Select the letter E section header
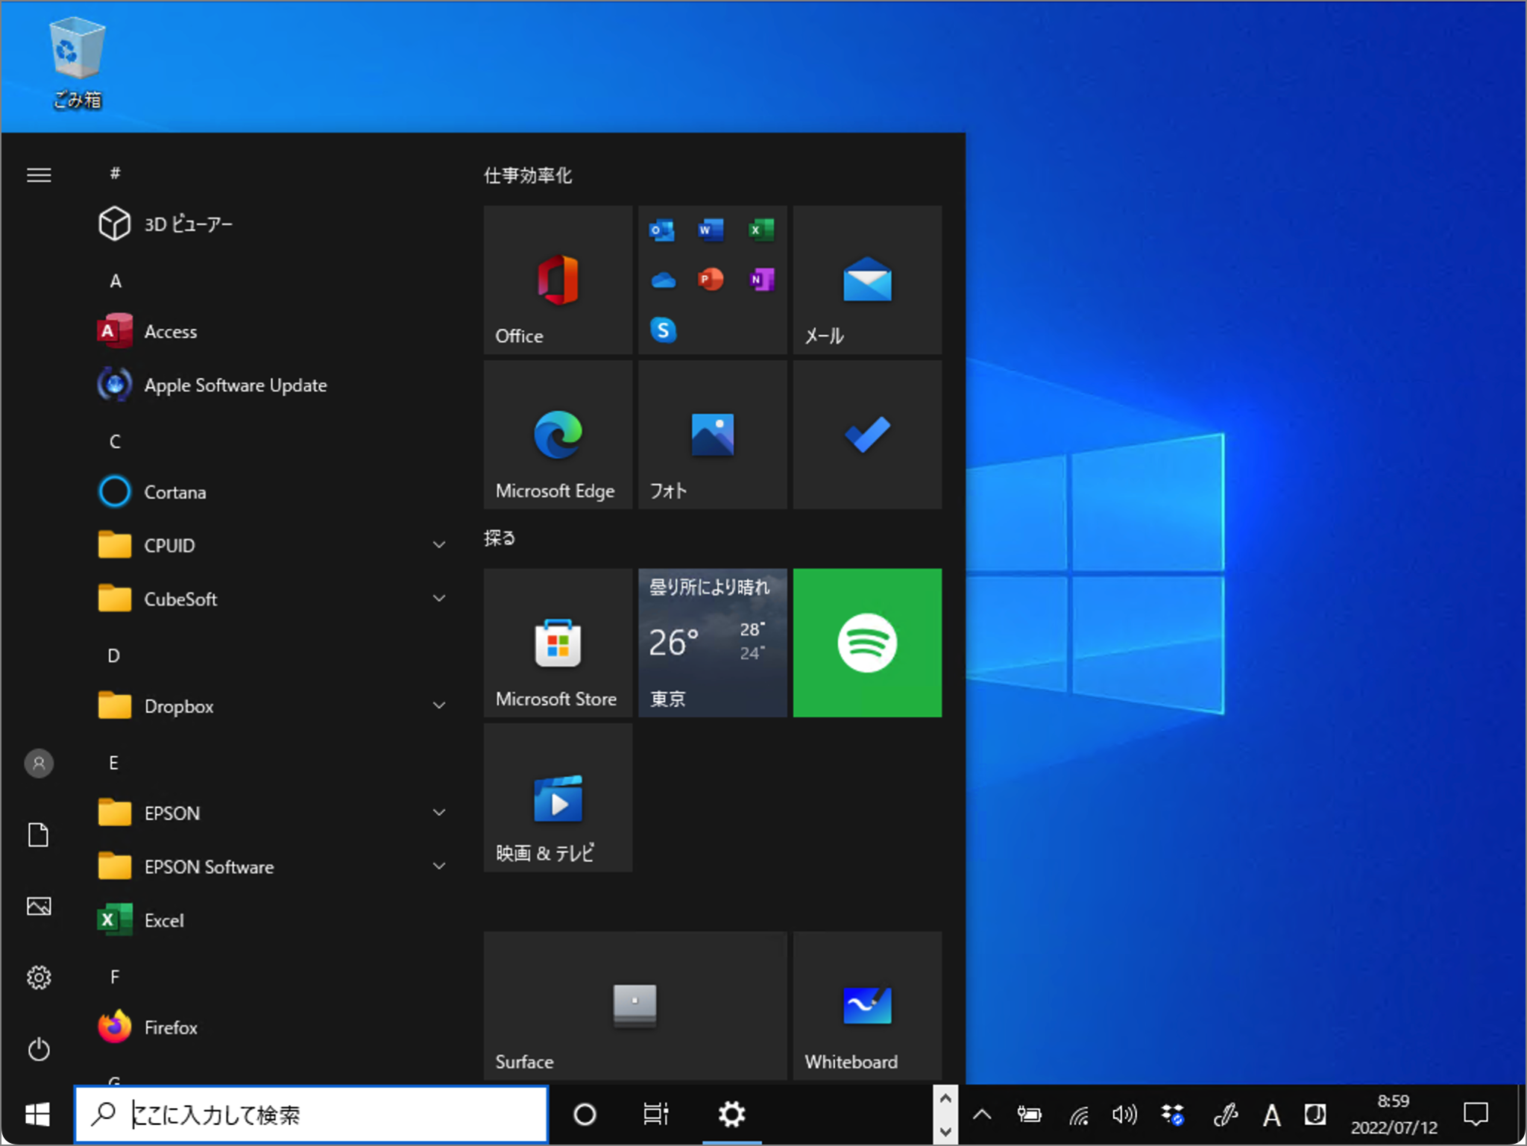Screen dimensions: 1527x1146 pos(113,762)
